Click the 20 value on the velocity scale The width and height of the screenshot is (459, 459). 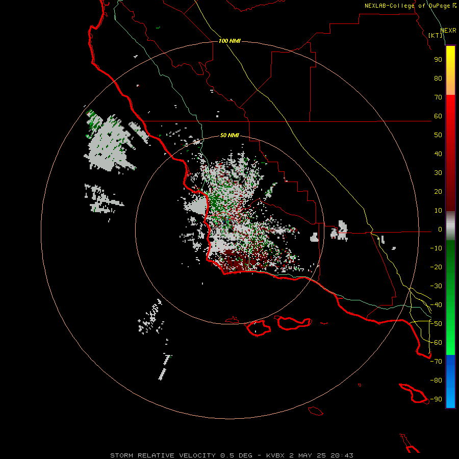(x=438, y=191)
